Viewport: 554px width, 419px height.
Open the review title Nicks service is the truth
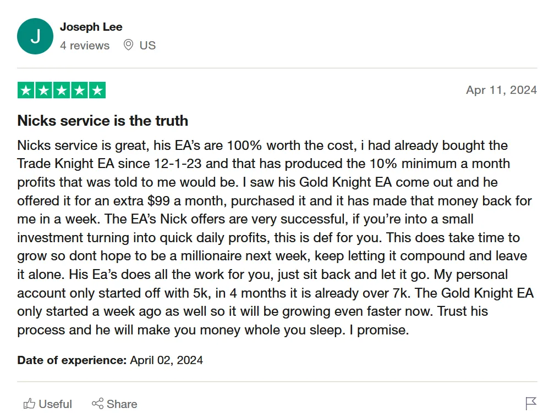click(x=103, y=121)
